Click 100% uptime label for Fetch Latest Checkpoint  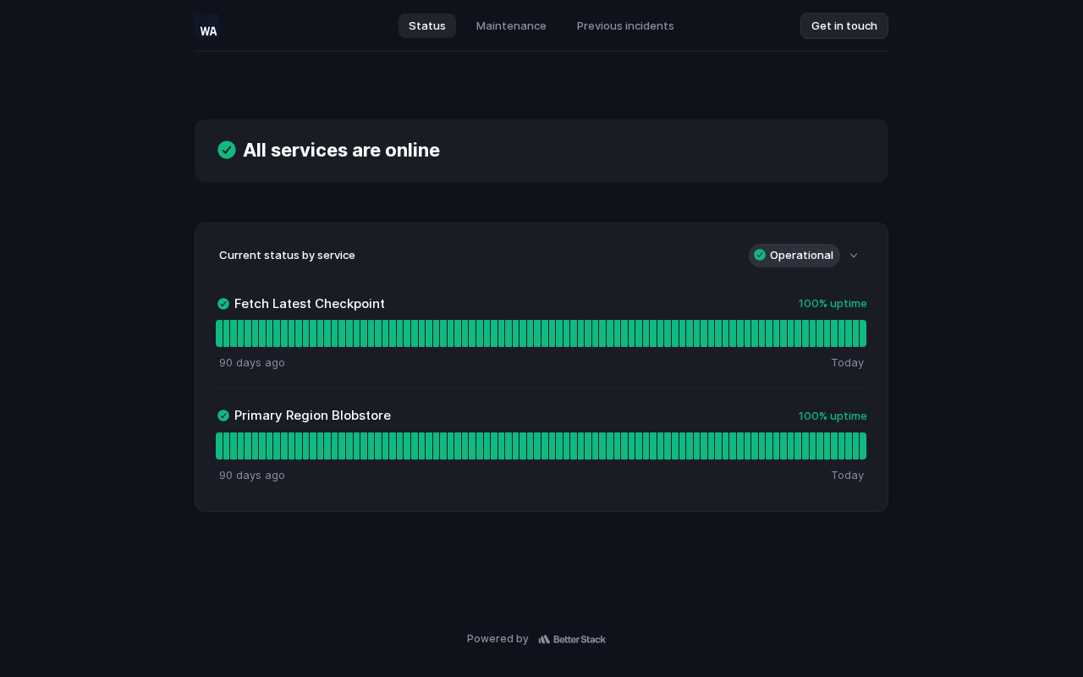tap(833, 304)
